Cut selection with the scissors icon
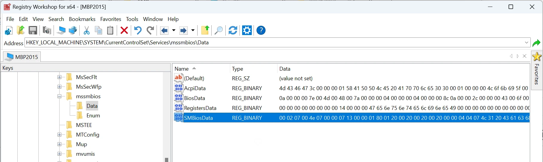This screenshot has width=543, height=162. [87, 30]
